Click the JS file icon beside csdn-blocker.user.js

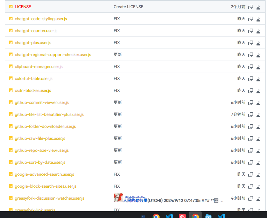click(x=10, y=90)
